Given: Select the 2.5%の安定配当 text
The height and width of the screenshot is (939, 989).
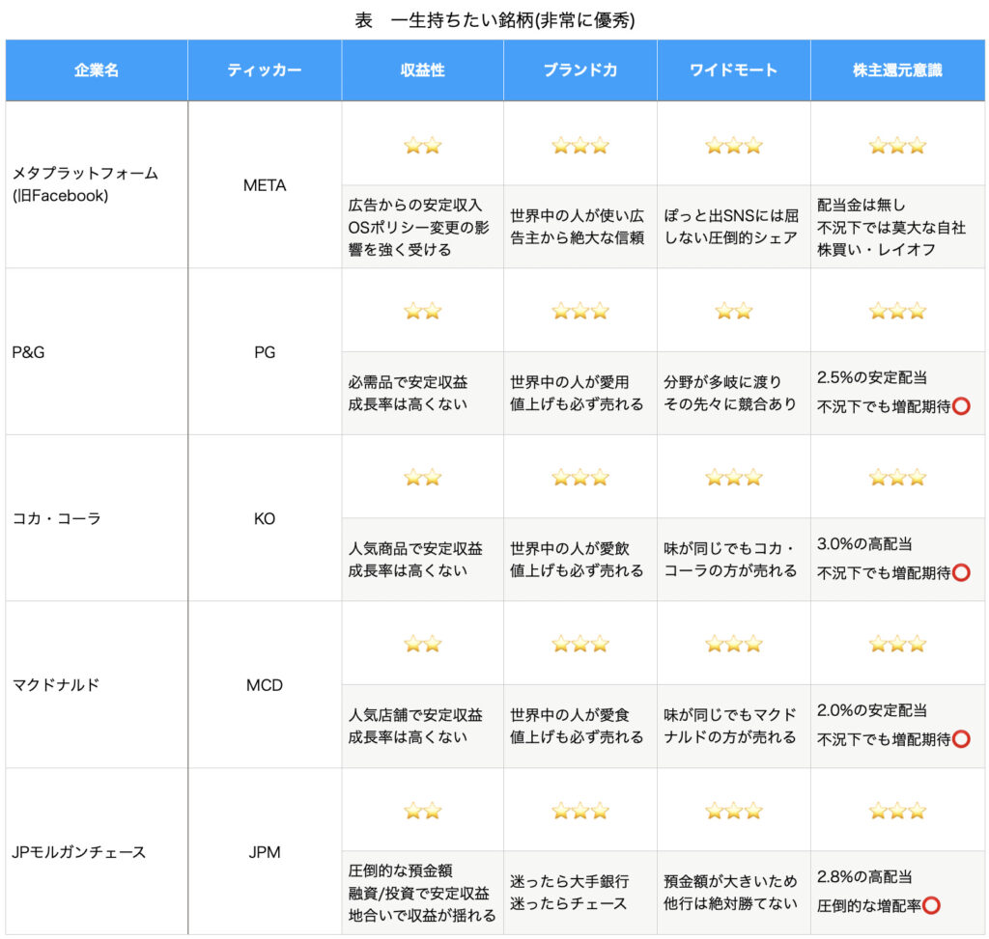Looking at the screenshot, I should (872, 377).
